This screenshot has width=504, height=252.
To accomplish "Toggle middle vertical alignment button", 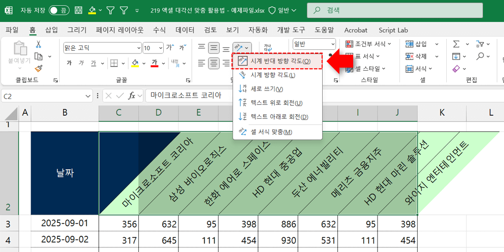I will (x=213, y=48).
